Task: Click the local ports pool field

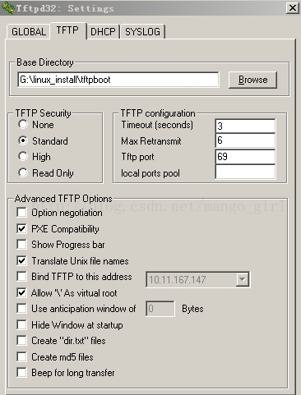Action: pos(245,172)
